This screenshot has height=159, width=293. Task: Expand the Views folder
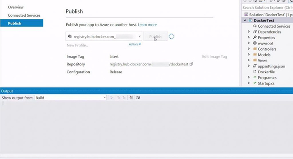249,60
